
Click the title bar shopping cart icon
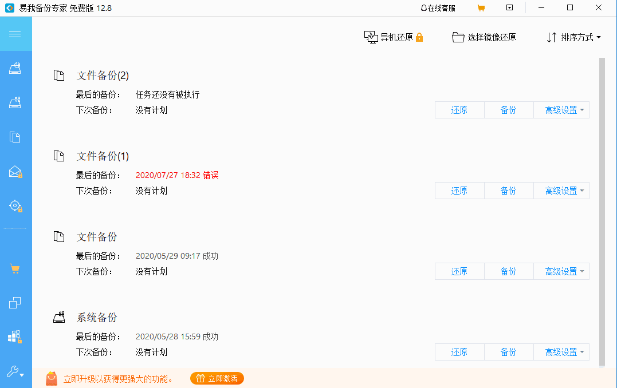pos(481,8)
